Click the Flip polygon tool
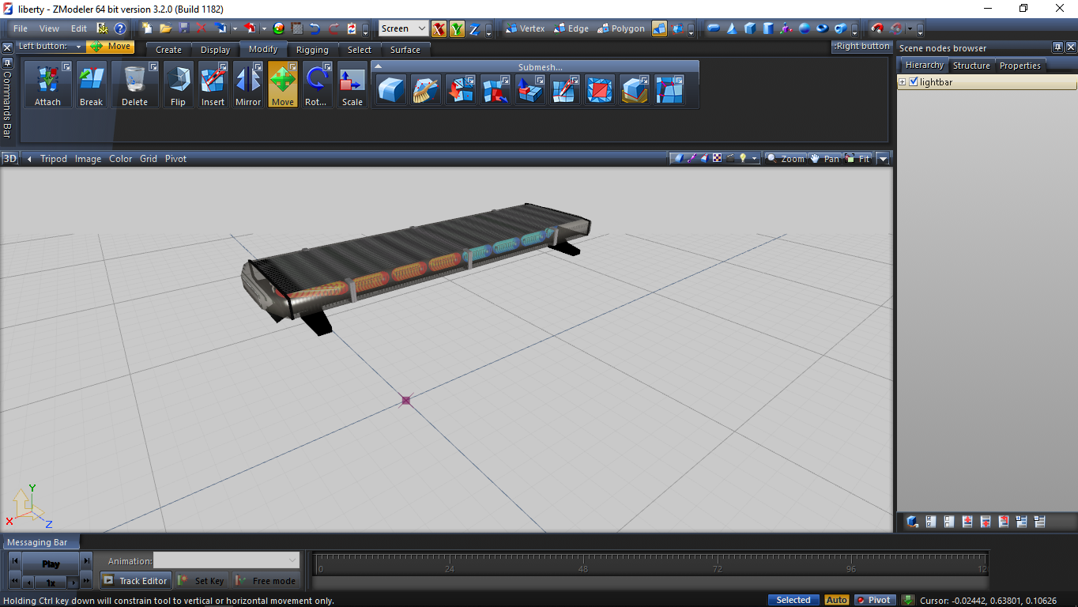Image resolution: width=1078 pixels, height=607 pixels. (x=178, y=85)
